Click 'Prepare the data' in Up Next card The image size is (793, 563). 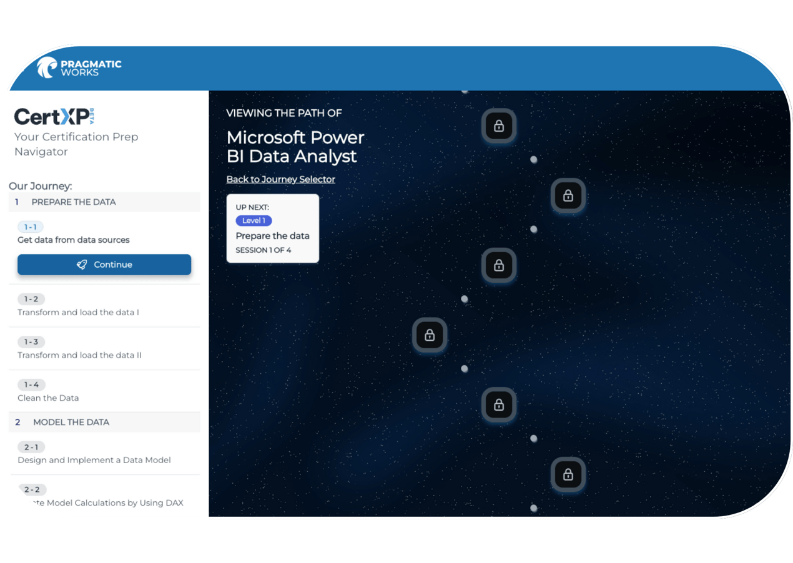click(x=272, y=236)
